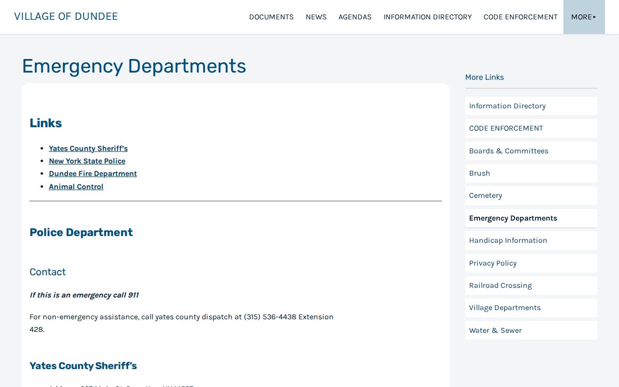
Task: Open Code Enforcement in the top navigation
Action: click(x=520, y=17)
